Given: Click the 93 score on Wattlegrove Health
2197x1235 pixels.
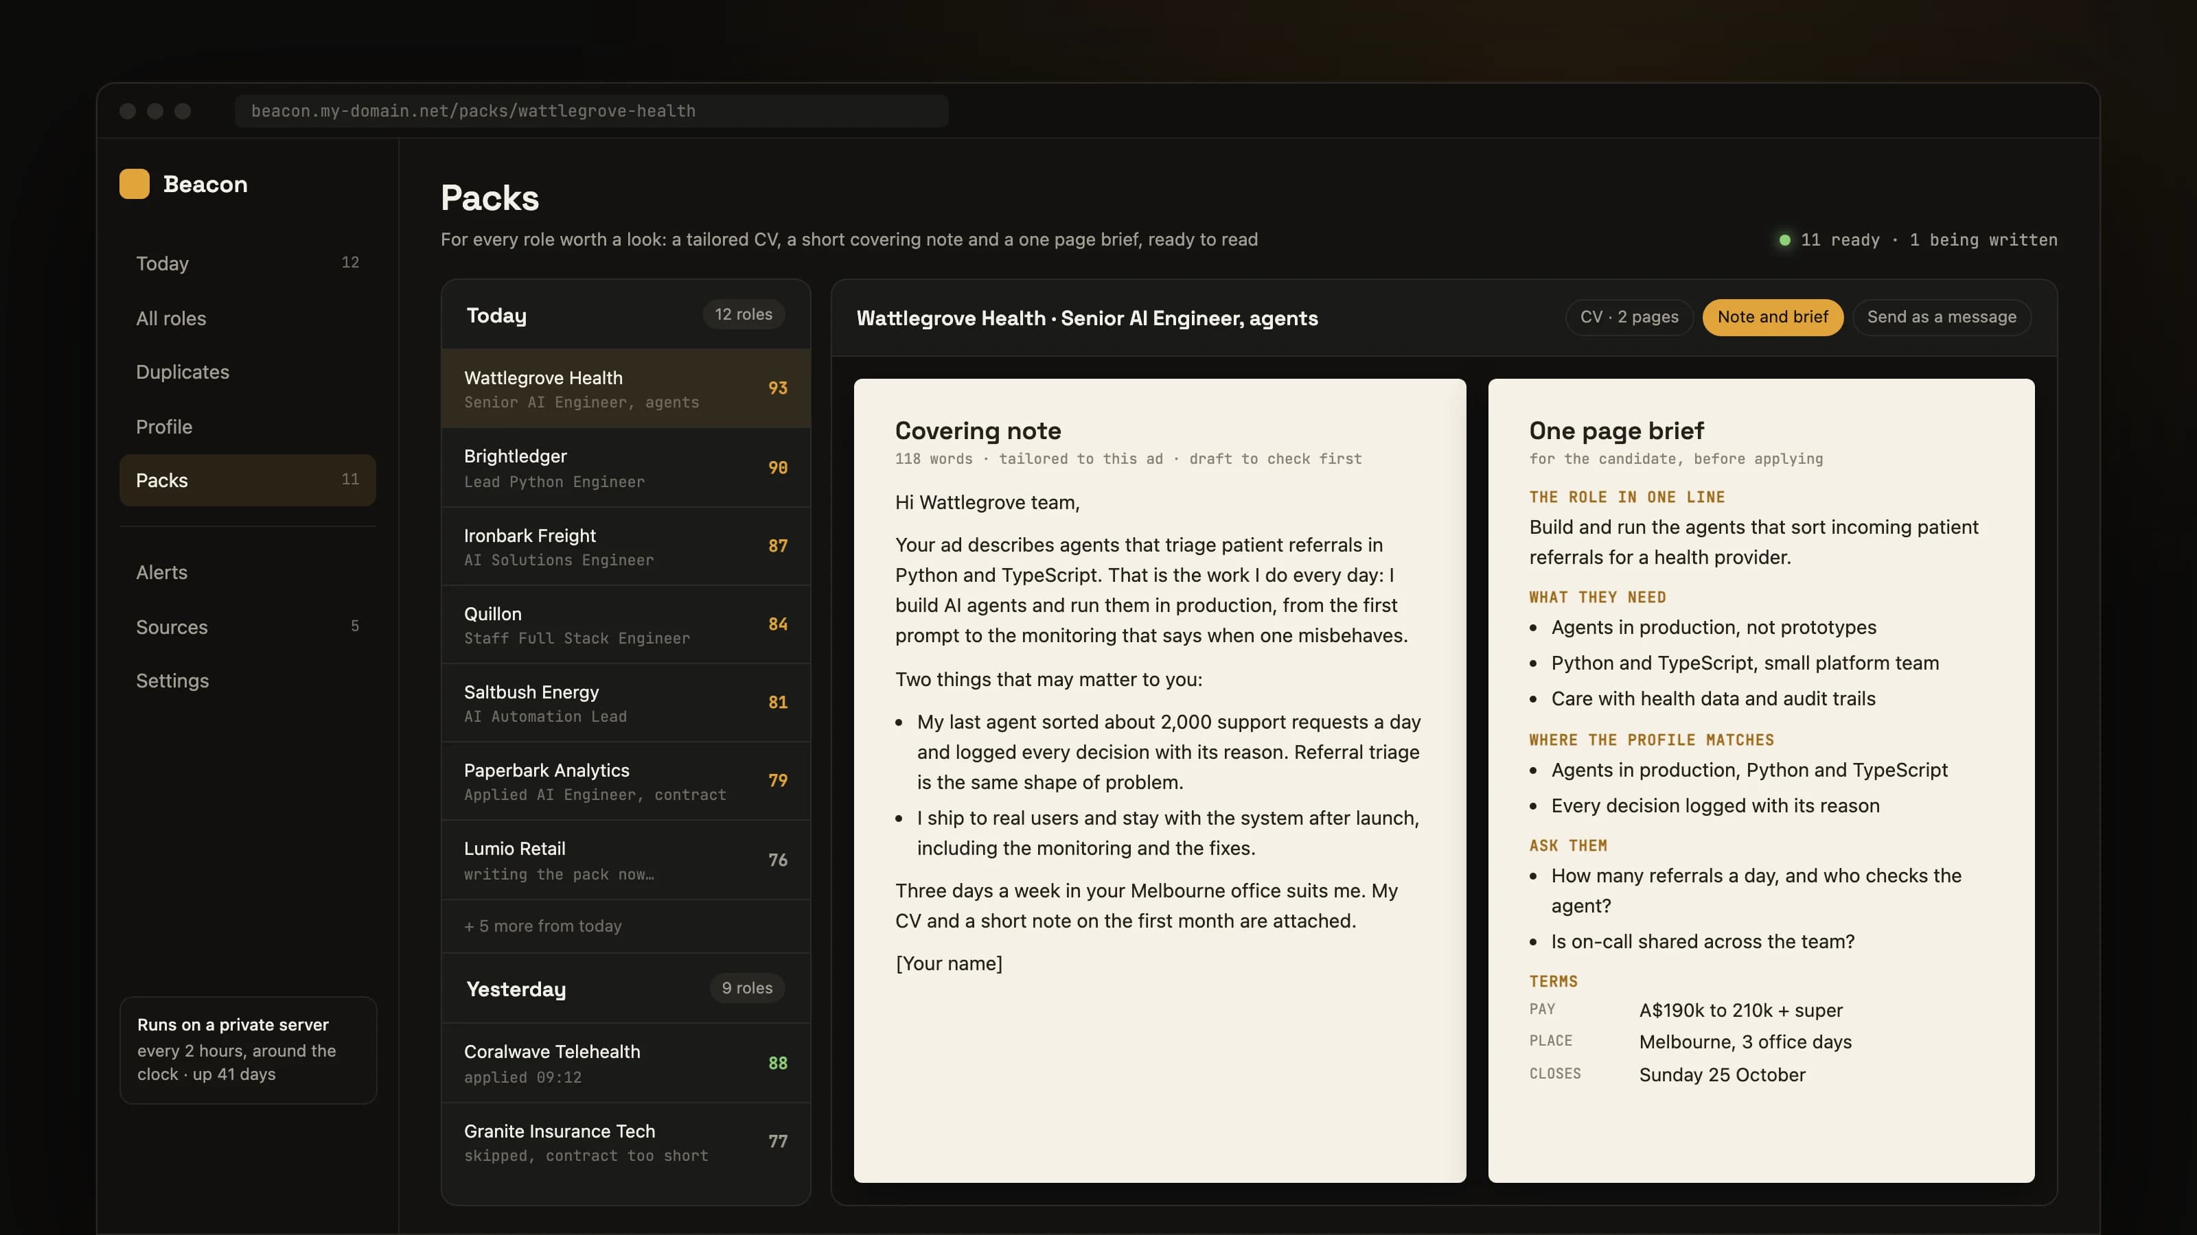Looking at the screenshot, I should click(x=778, y=388).
